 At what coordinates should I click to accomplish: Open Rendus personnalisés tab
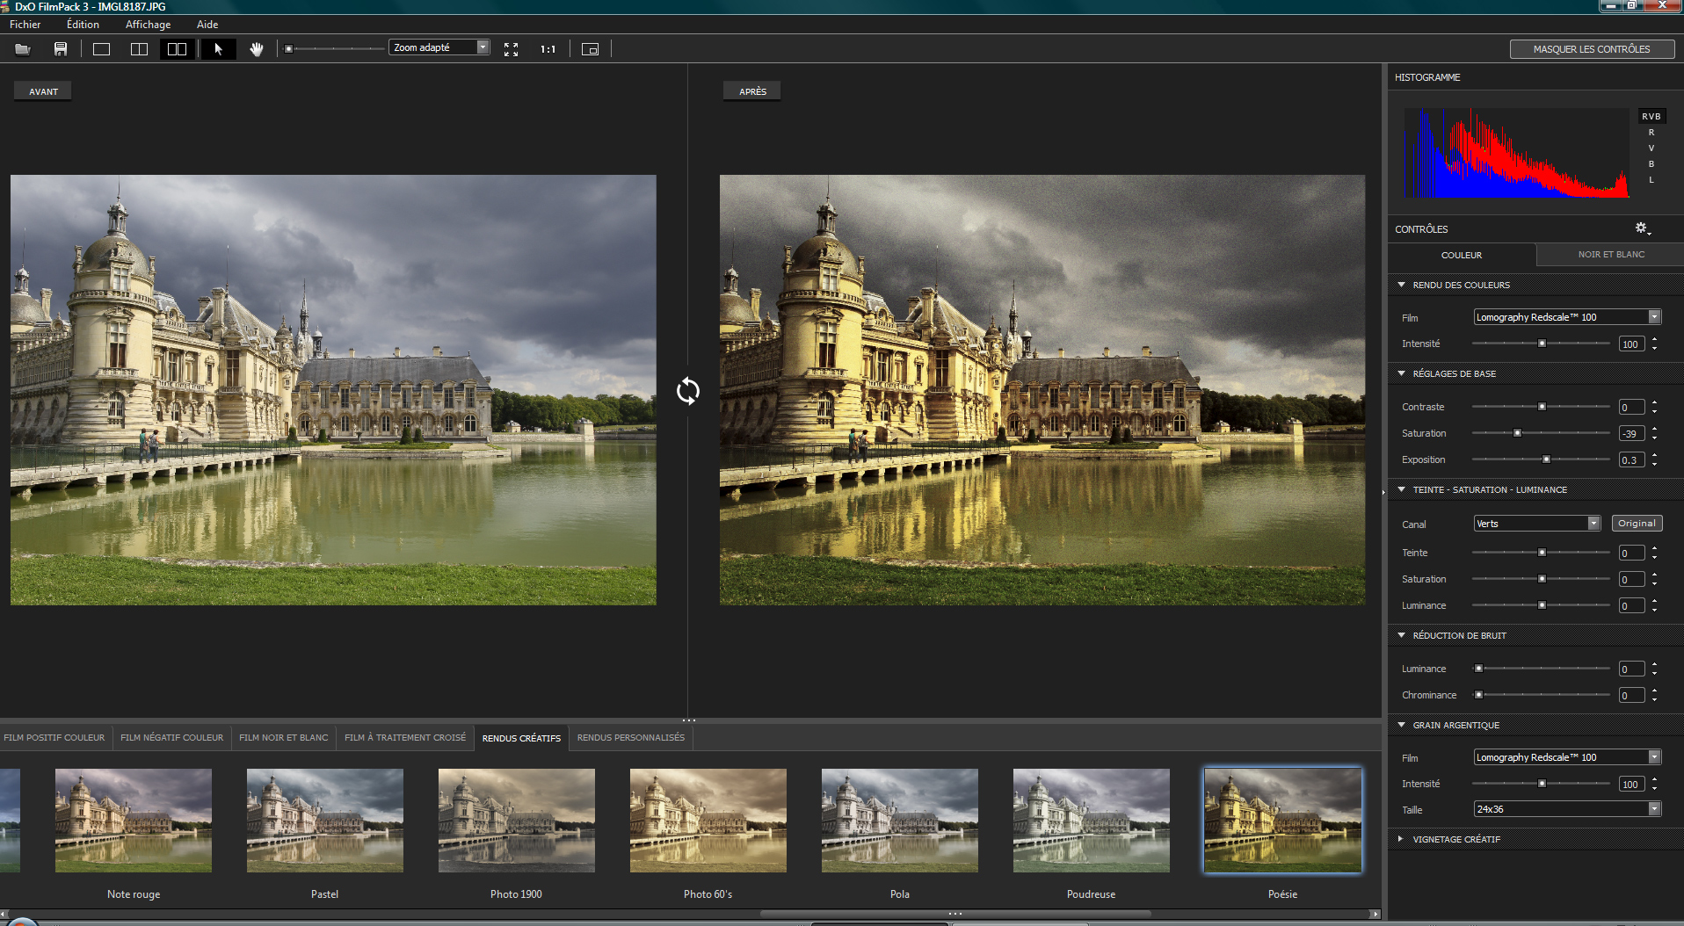point(631,738)
